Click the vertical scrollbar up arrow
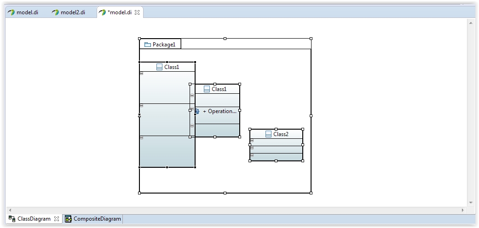The image size is (479, 228). point(470,22)
